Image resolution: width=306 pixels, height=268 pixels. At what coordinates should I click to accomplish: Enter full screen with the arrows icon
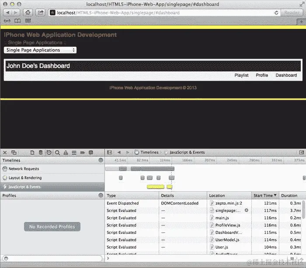(302, 5)
